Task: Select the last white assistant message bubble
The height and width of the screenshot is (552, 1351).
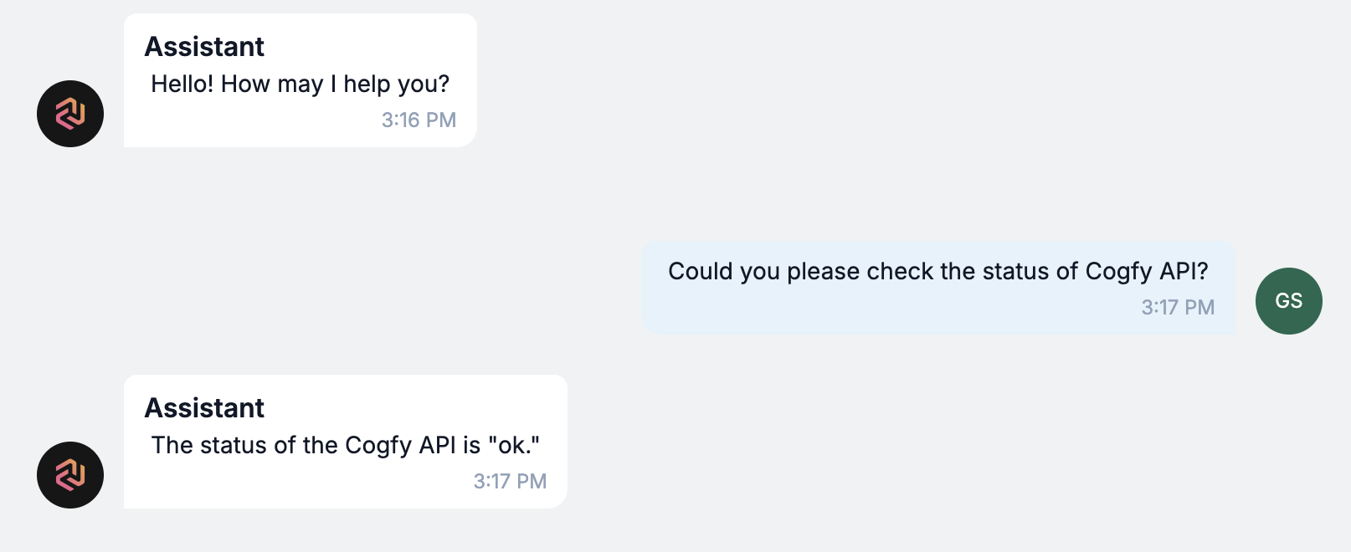Action: pyautogui.click(x=346, y=442)
